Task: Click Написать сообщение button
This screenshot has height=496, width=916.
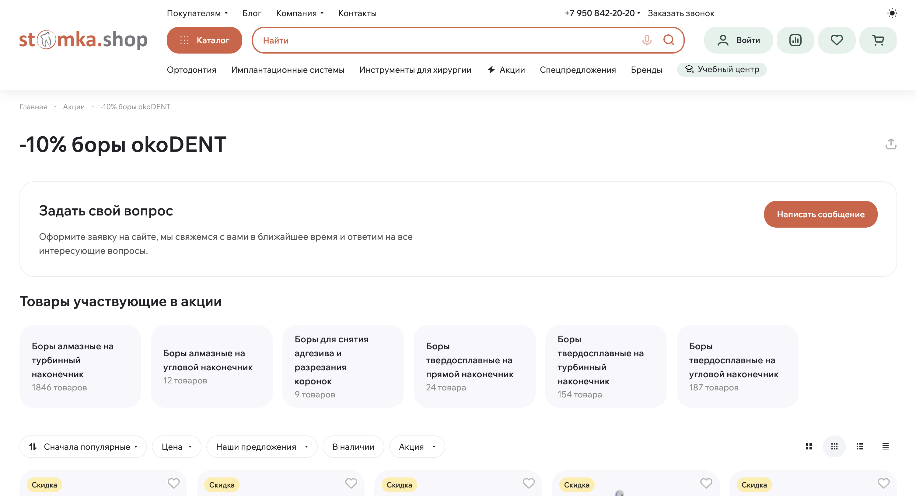Action: coord(820,214)
